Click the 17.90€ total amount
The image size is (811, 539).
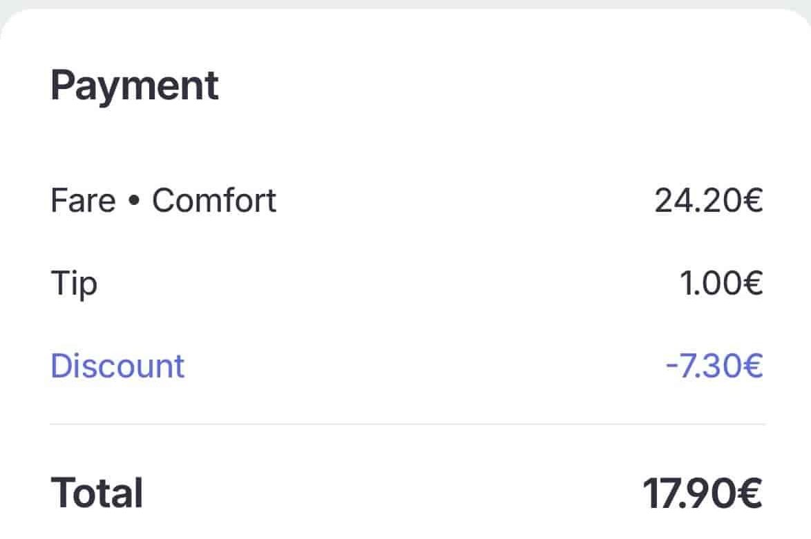(703, 493)
